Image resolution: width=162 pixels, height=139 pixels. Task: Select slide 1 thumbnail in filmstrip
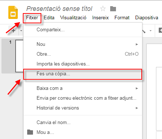pyautogui.click(x=19, y=56)
